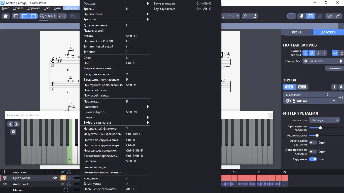
Task: Expand the 1. Classical sound selector
Action: click(x=307, y=95)
